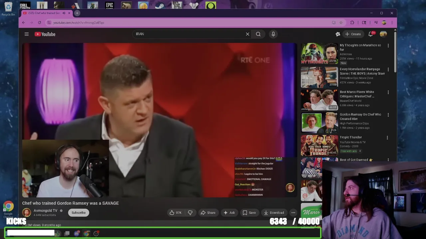Go back with the browser back arrow
426x239 pixels.
click(24, 23)
